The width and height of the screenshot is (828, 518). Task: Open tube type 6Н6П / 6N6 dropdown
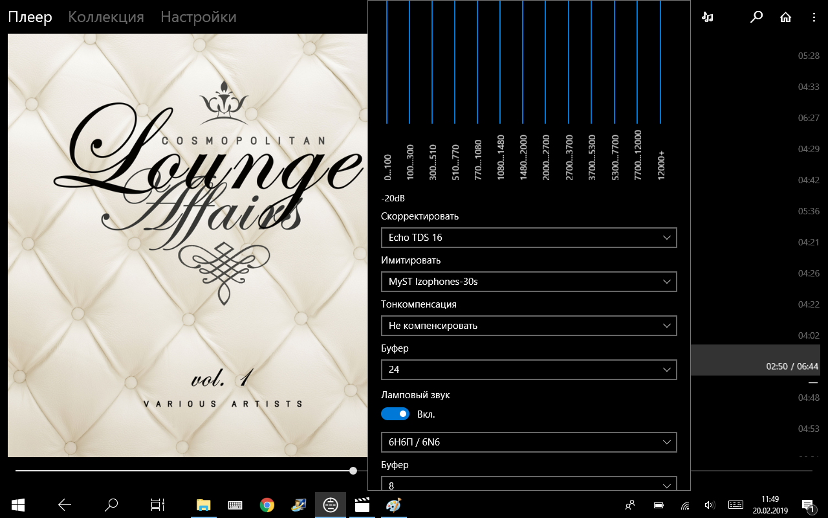tap(529, 442)
